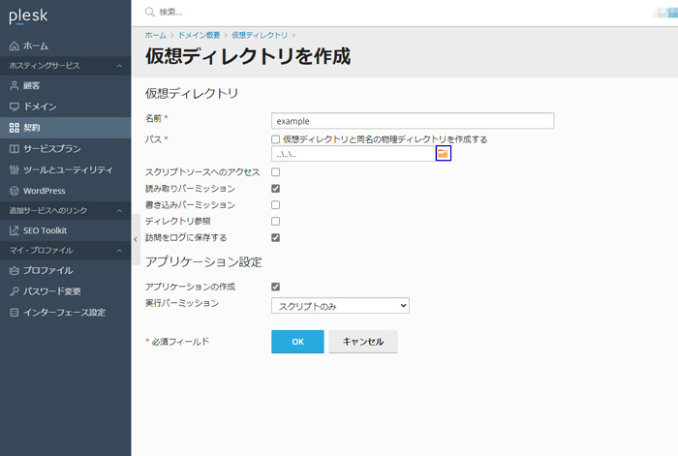The height and width of the screenshot is (456, 678).
Task: Collapse the マイ・プロファイル section chevron
Action: point(119,250)
